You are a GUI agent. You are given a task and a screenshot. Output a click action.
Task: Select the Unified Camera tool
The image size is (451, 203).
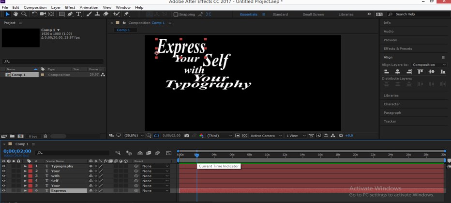pyautogui.click(x=43, y=14)
